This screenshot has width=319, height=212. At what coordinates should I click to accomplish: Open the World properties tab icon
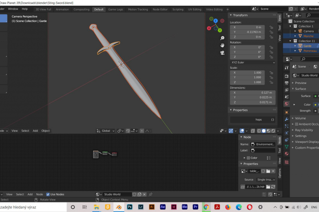[287, 104]
